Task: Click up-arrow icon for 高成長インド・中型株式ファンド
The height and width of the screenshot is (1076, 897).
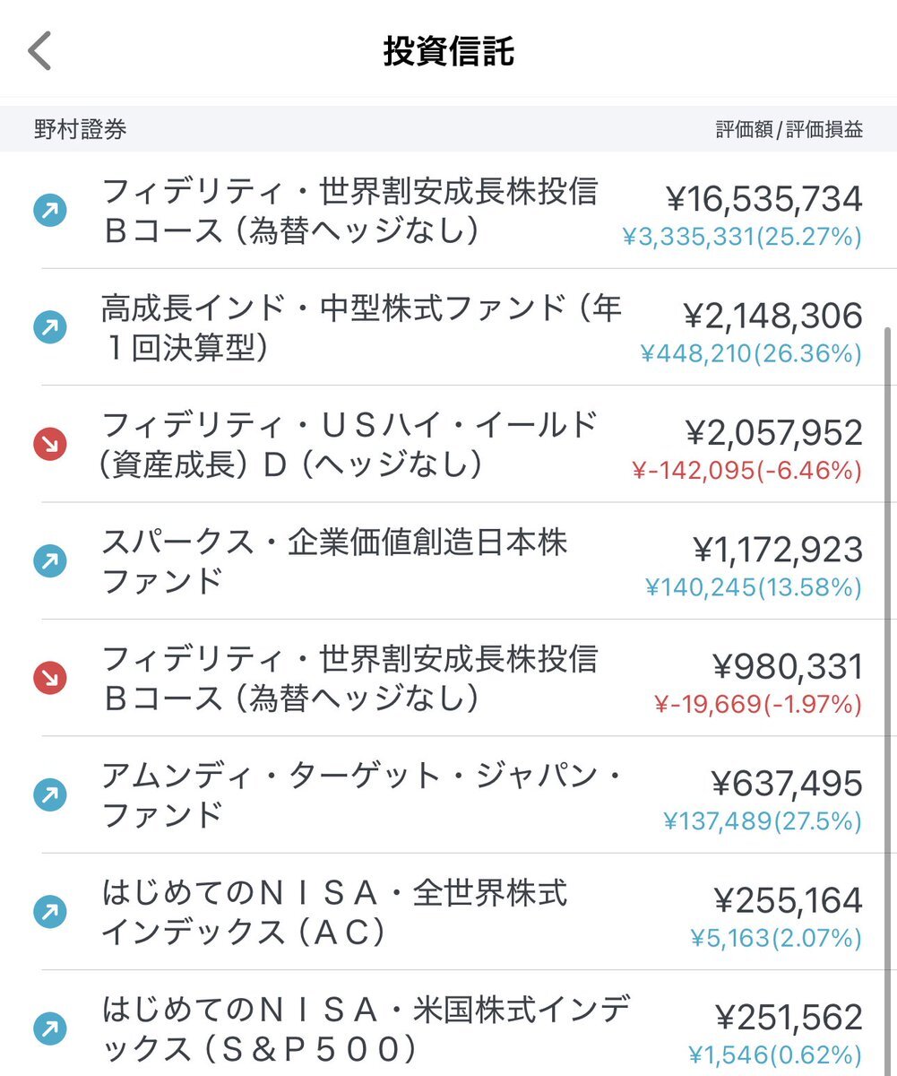Action: point(50,327)
